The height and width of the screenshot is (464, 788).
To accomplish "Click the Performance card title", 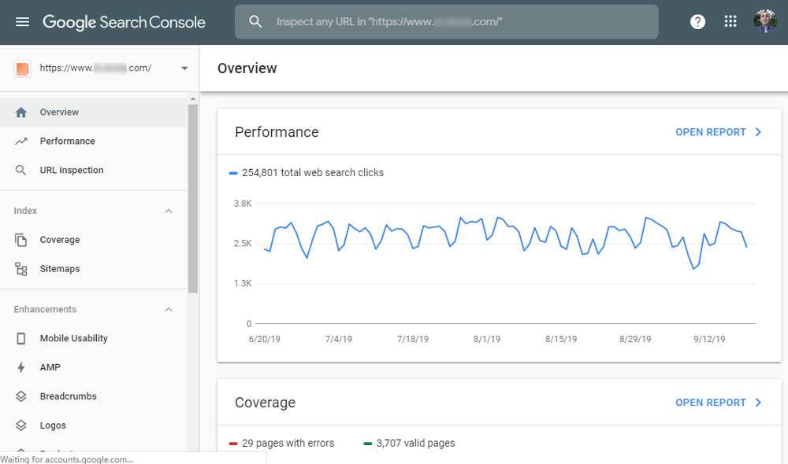I will click(x=277, y=132).
